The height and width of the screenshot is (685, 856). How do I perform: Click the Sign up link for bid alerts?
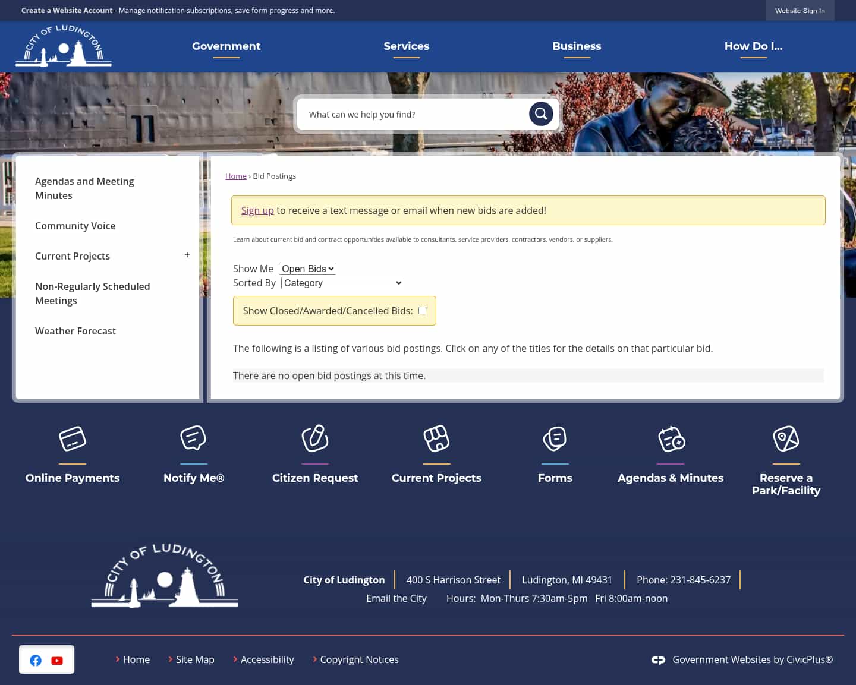pos(257,210)
